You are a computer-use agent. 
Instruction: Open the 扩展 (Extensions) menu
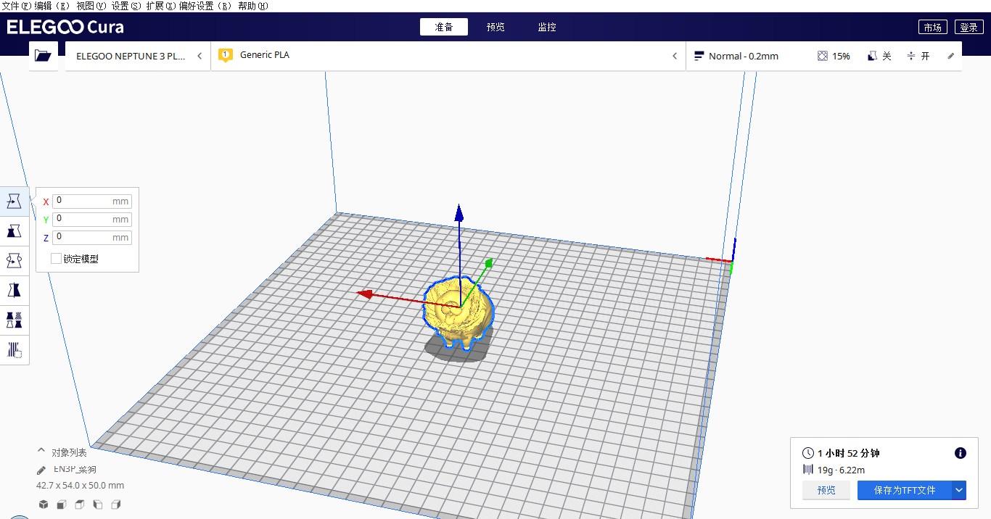(x=160, y=6)
